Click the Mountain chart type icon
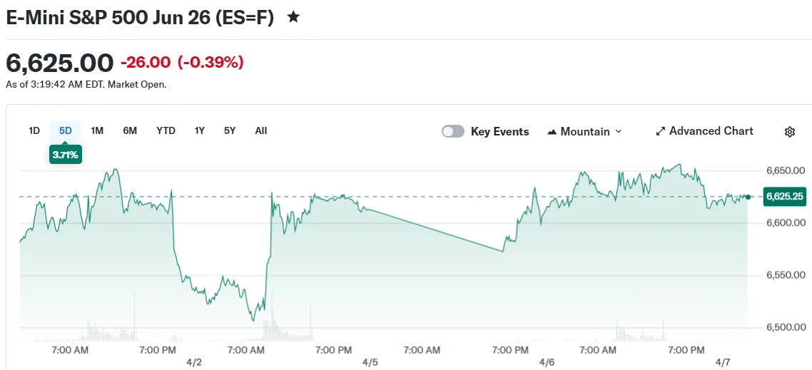Image resolution: width=812 pixels, height=370 pixels. click(552, 132)
